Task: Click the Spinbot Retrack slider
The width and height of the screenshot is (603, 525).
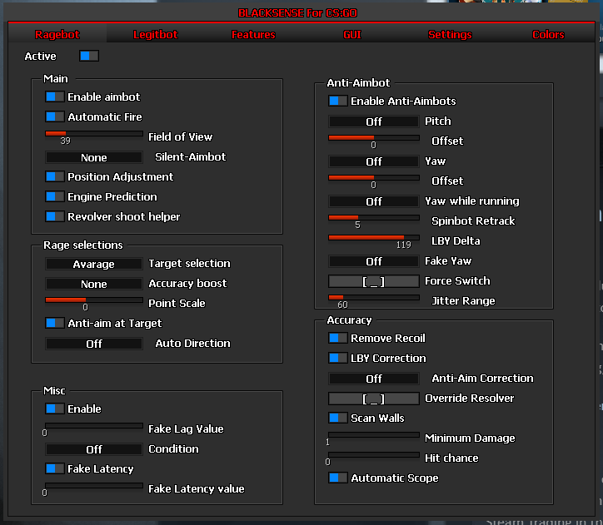Action: 374,217
